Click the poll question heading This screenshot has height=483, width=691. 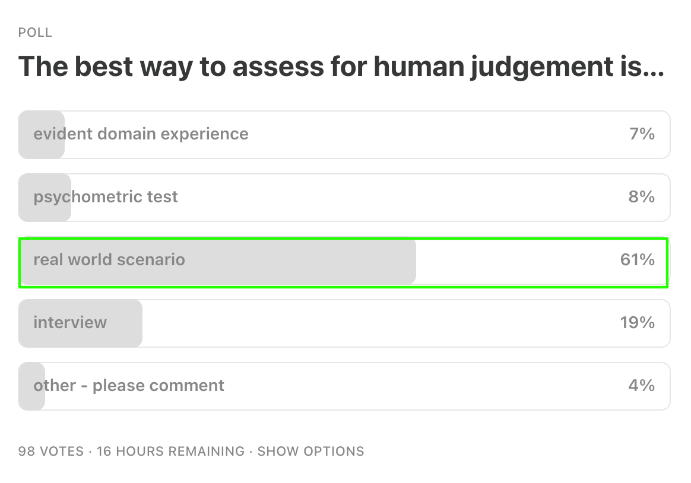coord(341,67)
